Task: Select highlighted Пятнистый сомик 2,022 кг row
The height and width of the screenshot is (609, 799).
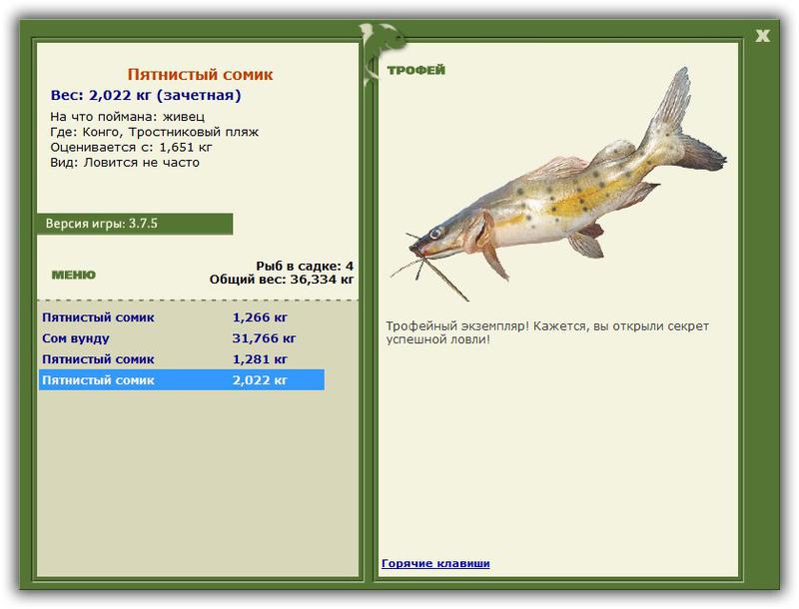Action: [182, 379]
